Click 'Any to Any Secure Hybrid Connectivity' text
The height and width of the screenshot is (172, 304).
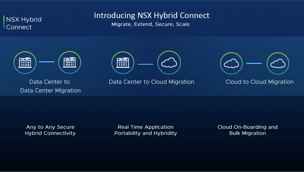pyautogui.click(x=50, y=130)
